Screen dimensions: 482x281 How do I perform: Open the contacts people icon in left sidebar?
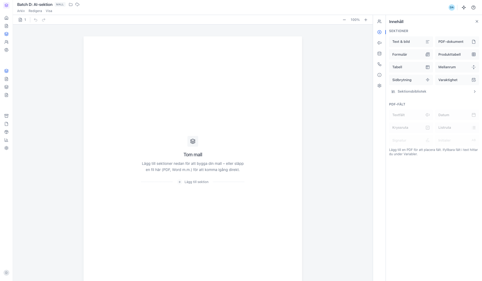point(6,42)
